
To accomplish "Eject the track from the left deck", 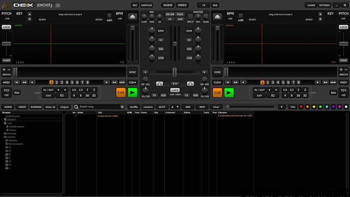I will coord(132,16).
